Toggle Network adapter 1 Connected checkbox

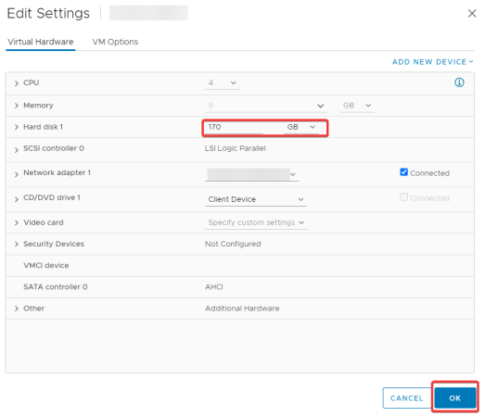(x=403, y=171)
